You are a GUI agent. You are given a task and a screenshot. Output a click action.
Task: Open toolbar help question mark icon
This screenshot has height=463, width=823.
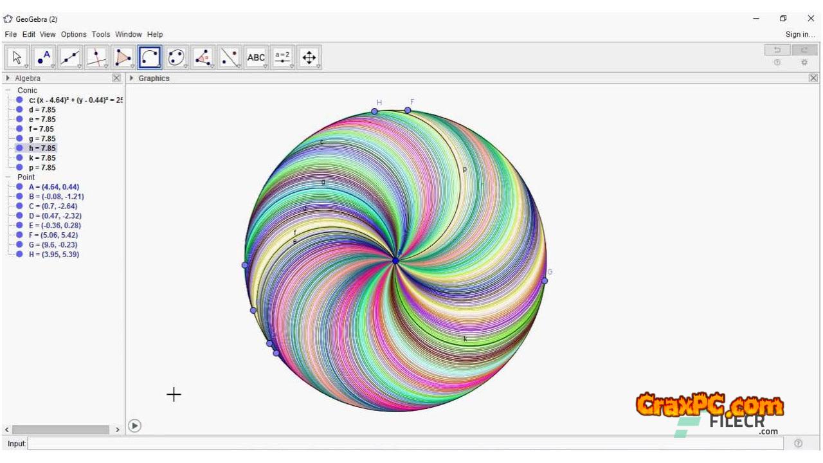[x=777, y=62]
